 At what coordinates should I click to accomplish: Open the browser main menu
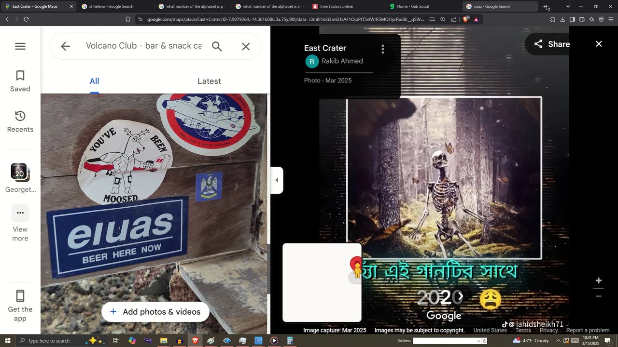coord(611,19)
